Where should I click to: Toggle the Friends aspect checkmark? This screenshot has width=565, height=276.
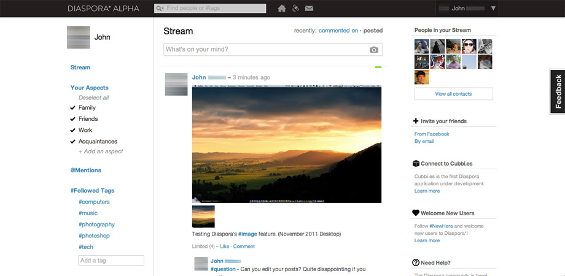[73, 119]
